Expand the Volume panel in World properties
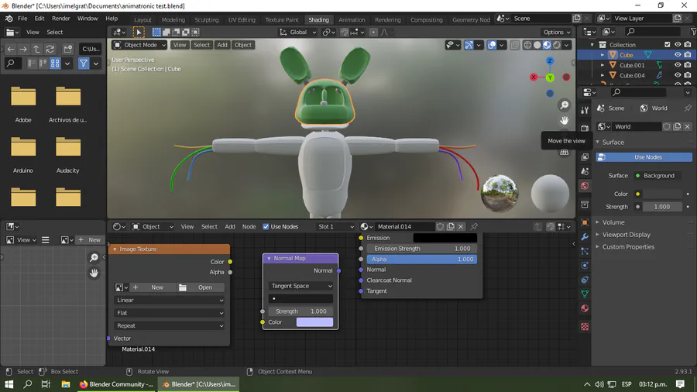The image size is (697, 392). [x=613, y=222]
